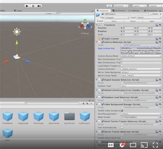Select the ARCamera icon in the scene
163x149 pixels.
[17, 57]
